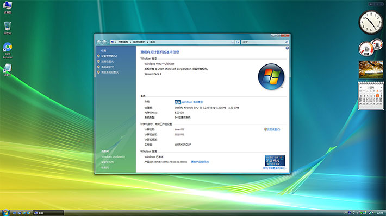Open 系统保护(V) task link
The height and width of the screenshot is (216, 386).
(108, 67)
